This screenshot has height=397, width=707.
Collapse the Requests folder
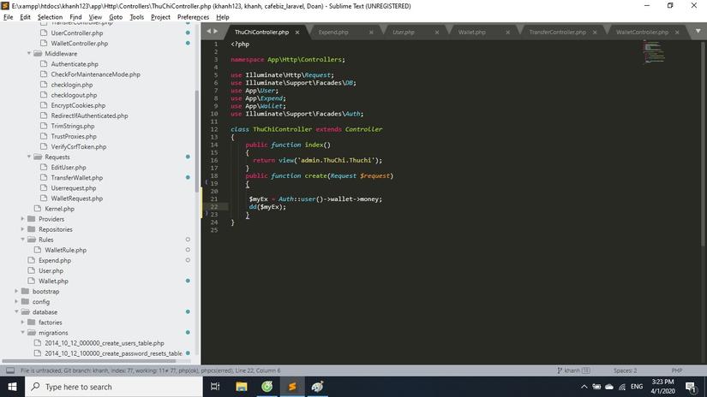(x=29, y=157)
